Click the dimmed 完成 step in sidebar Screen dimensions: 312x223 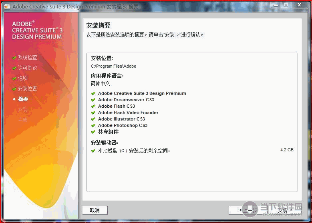tap(23, 120)
